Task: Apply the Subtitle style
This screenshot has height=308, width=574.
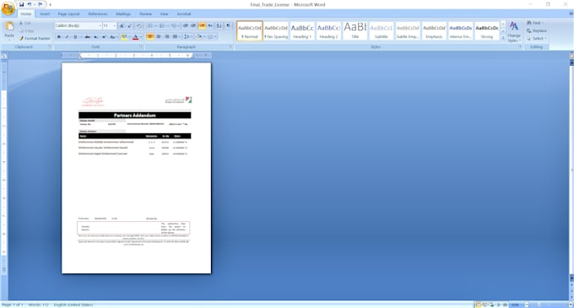Action: tap(382, 30)
